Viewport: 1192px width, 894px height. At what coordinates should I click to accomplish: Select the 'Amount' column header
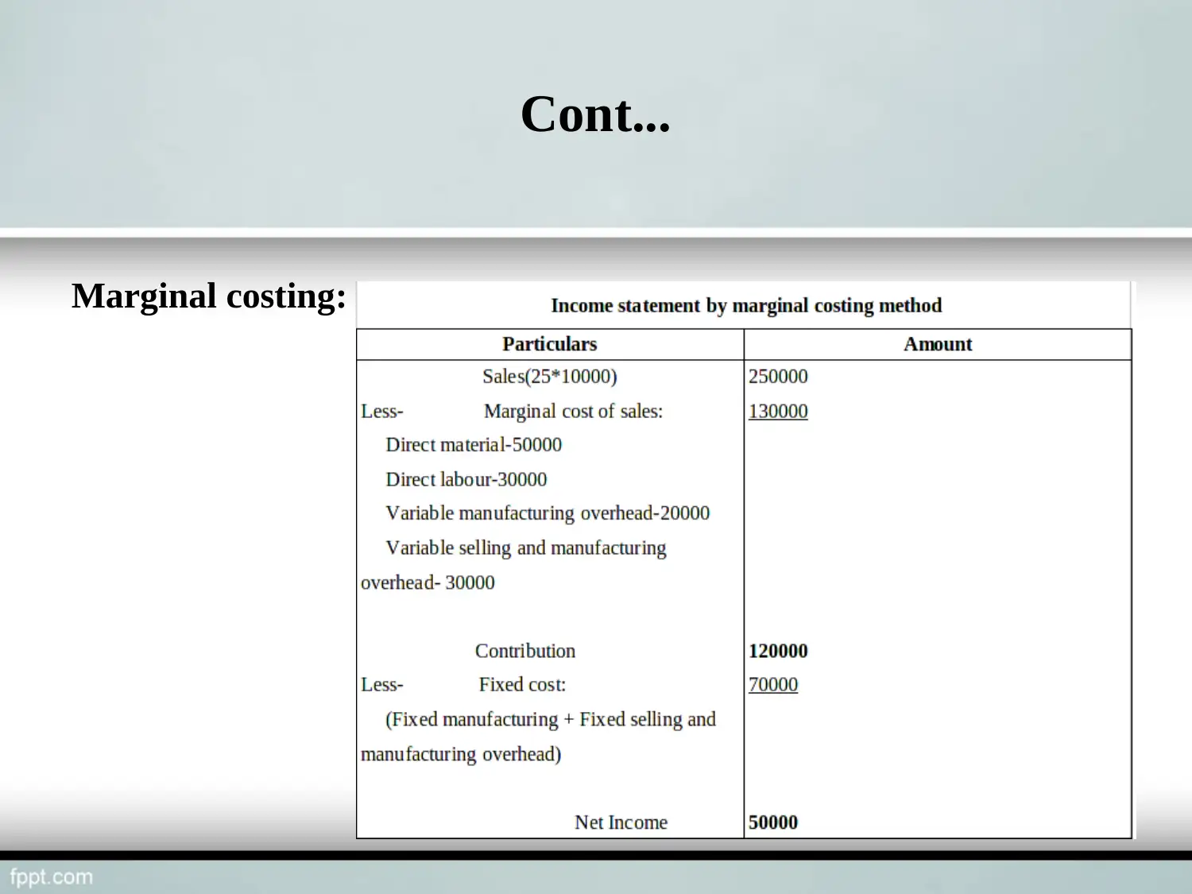pos(938,344)
